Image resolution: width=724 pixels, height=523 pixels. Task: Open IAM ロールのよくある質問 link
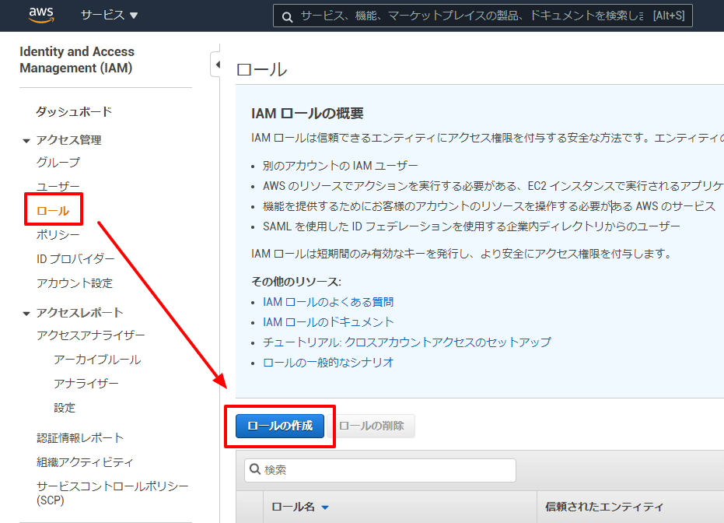coord(328,302)
